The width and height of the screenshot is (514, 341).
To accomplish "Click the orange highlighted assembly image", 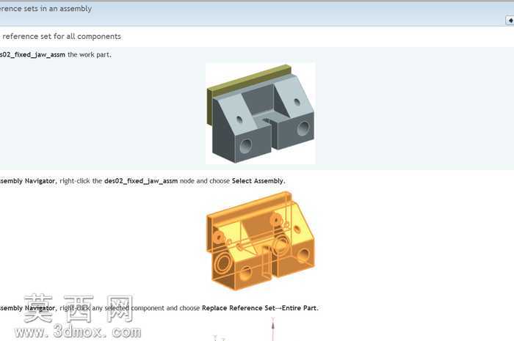I will pos(261,241).
